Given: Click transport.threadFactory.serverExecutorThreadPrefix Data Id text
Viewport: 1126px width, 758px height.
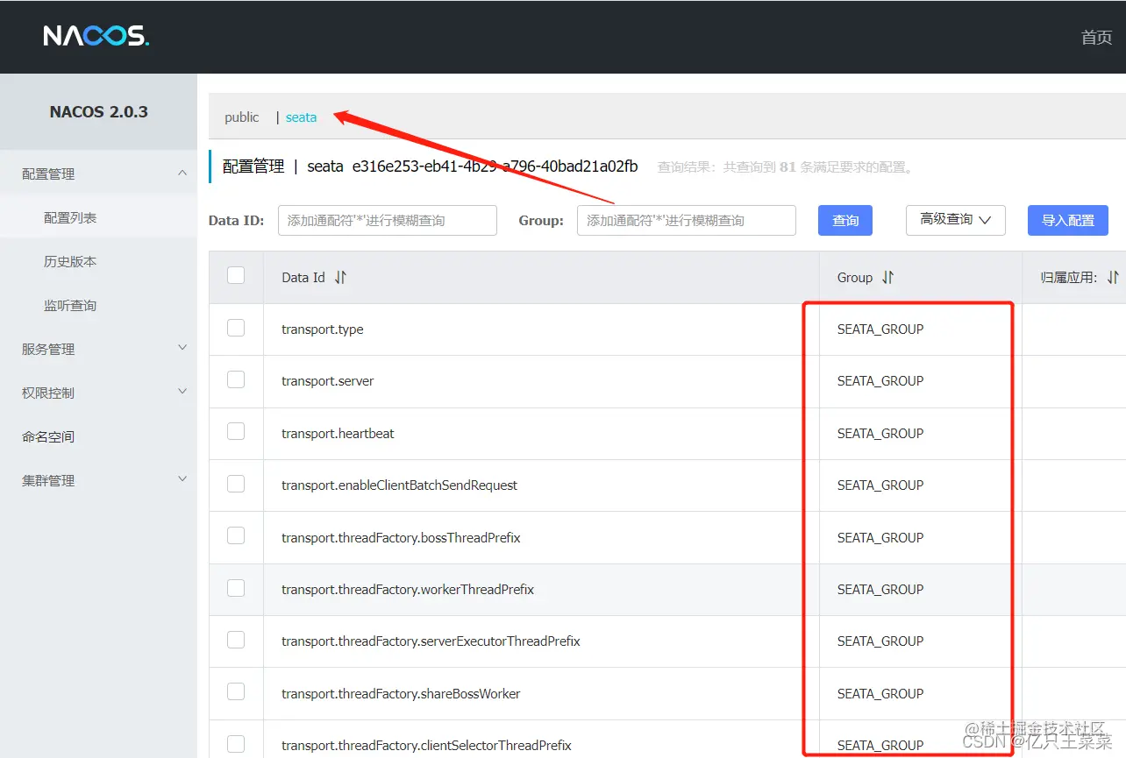Looking at the screenshot, I should point(431,641).
